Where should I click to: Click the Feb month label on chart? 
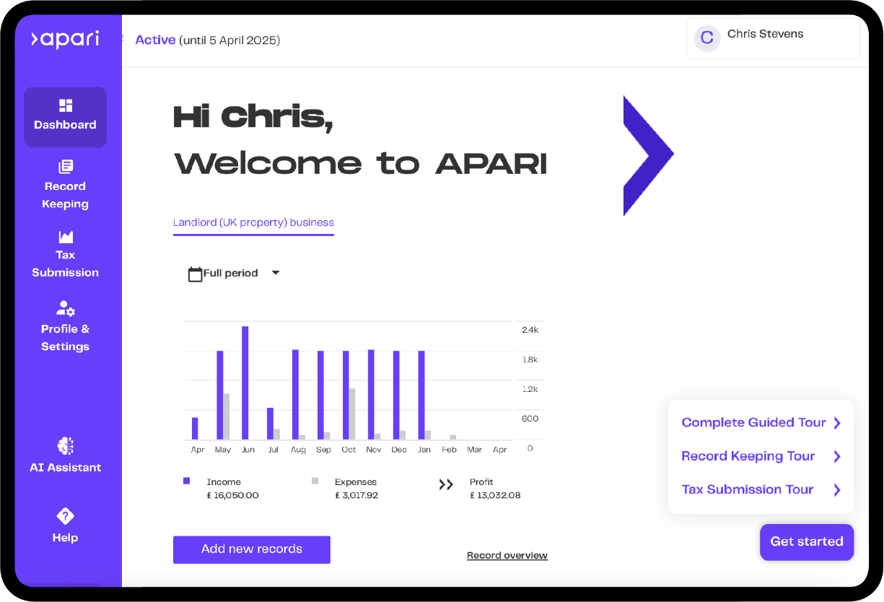pyautogui.click(x=449, y=449)
